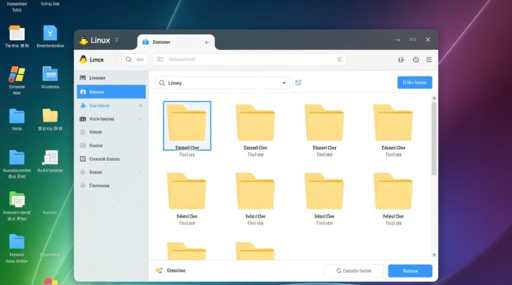Open a new tab with the plus button
512x285 pixels.
click(x=206, y=42)
